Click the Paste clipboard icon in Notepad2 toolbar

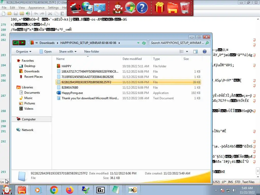62,13
